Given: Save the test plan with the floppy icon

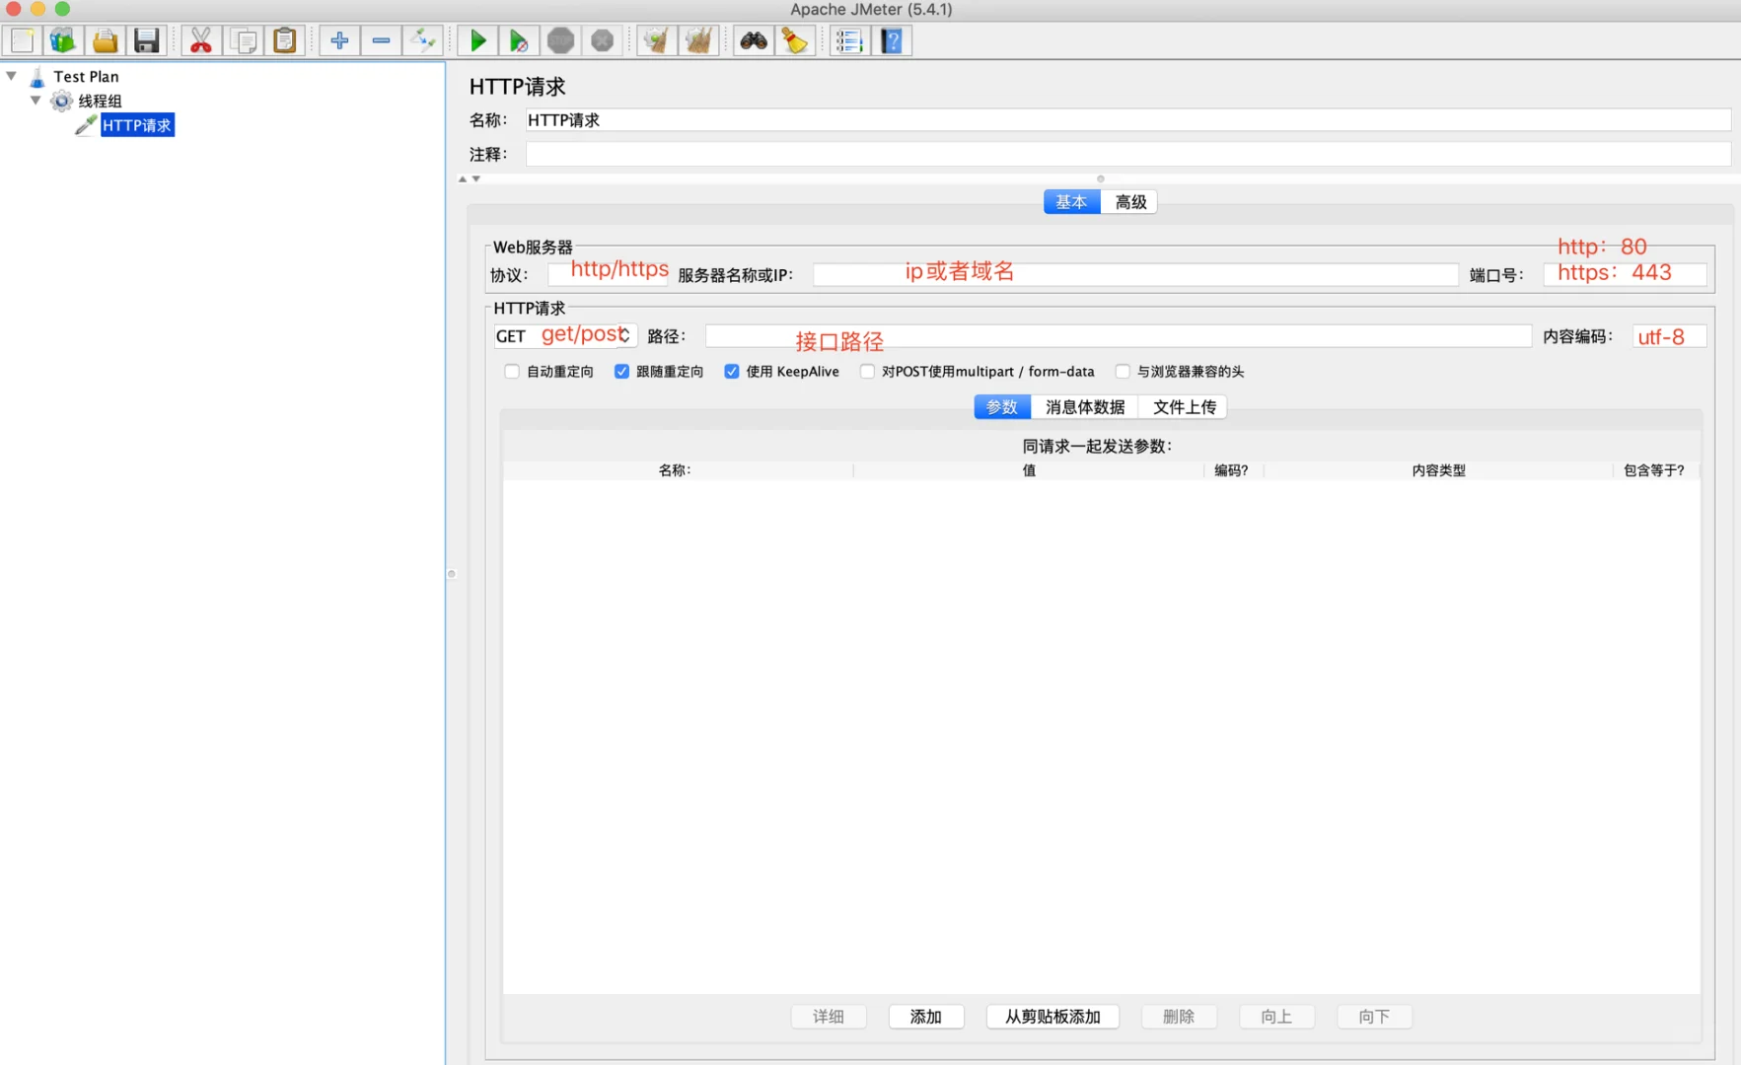Looking at the screenshot, I should pos(146,40).
